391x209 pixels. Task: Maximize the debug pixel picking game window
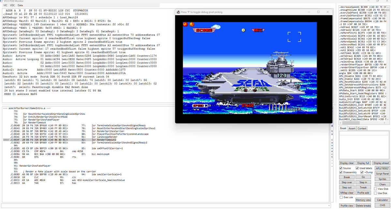[x=319, y=12]
